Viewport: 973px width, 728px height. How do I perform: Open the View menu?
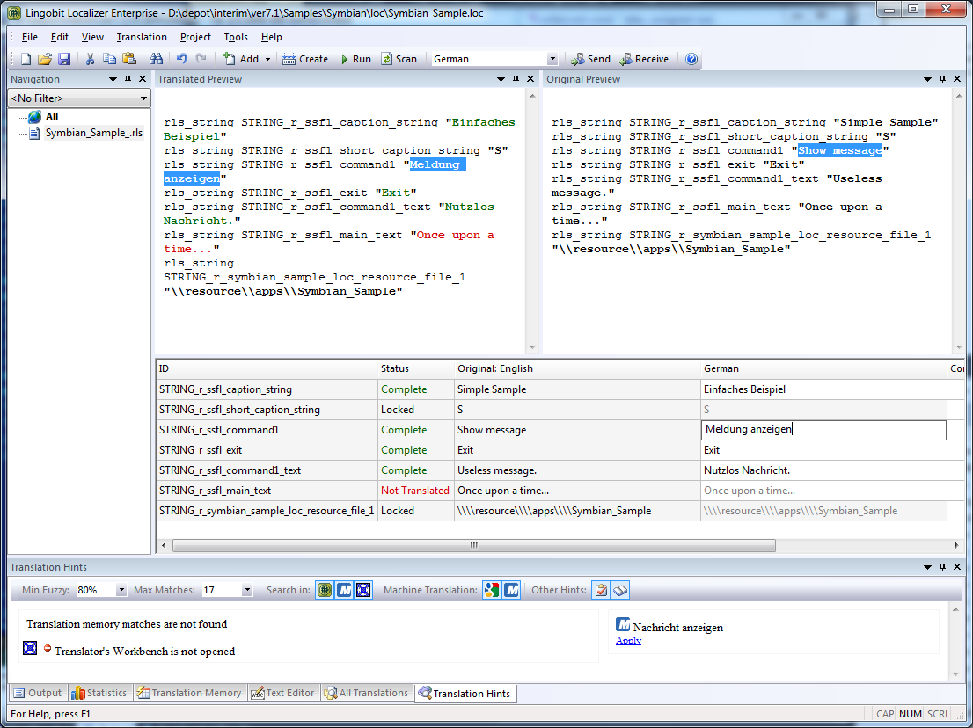pyautogui.click(x=92, y=37)
